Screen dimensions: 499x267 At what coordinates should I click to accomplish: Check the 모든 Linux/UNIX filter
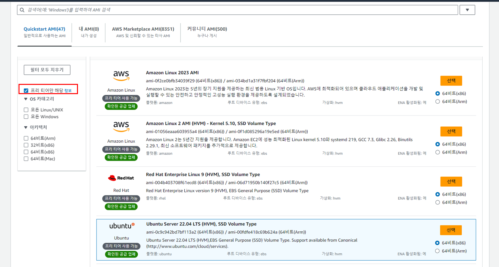[26, 110]
